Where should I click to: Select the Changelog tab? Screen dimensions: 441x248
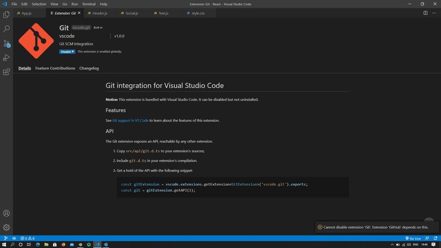pyautogui.click(x=89, y=68)
